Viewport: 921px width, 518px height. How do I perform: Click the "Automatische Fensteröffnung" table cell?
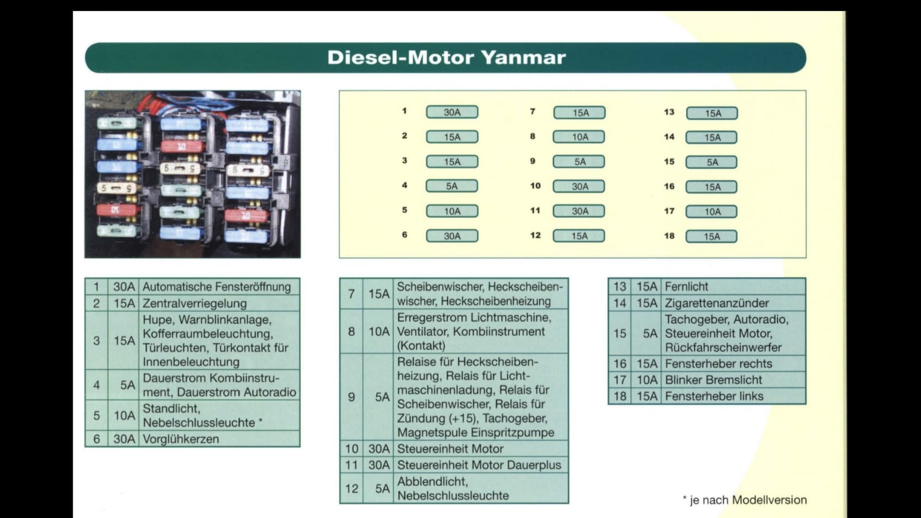pos(219,287)
